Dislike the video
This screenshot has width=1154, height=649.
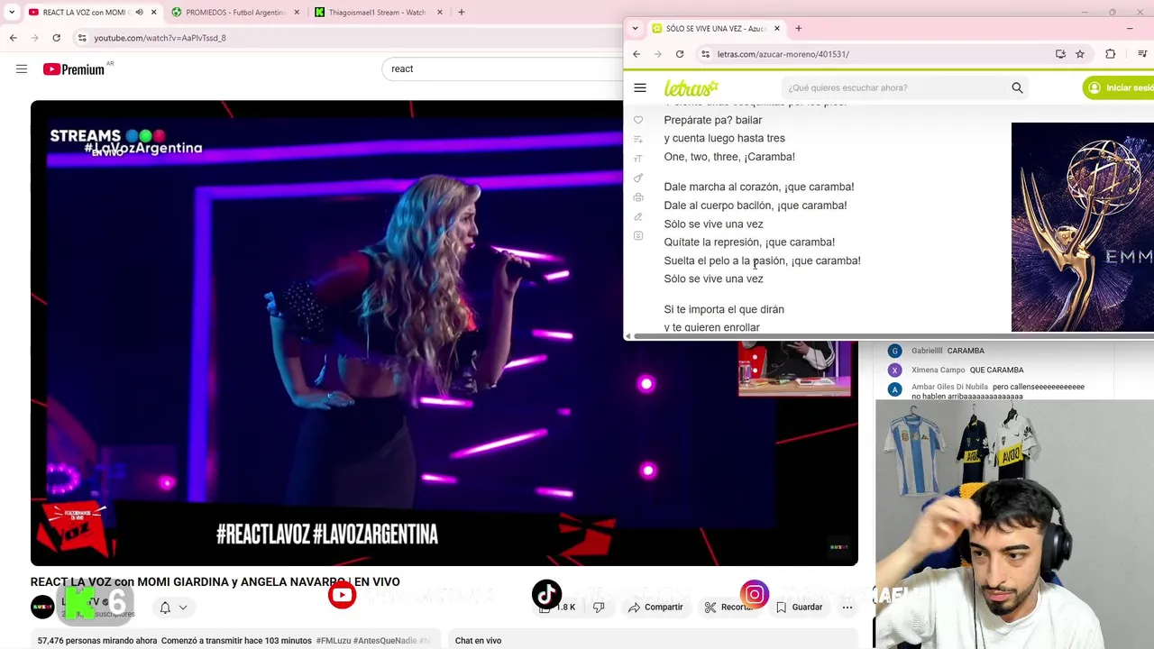coord(599,608)
